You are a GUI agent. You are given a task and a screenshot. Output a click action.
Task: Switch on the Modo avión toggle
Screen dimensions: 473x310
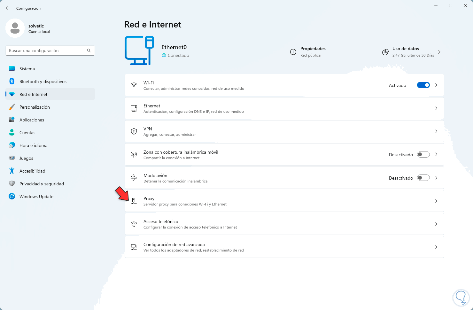point(423,178)
